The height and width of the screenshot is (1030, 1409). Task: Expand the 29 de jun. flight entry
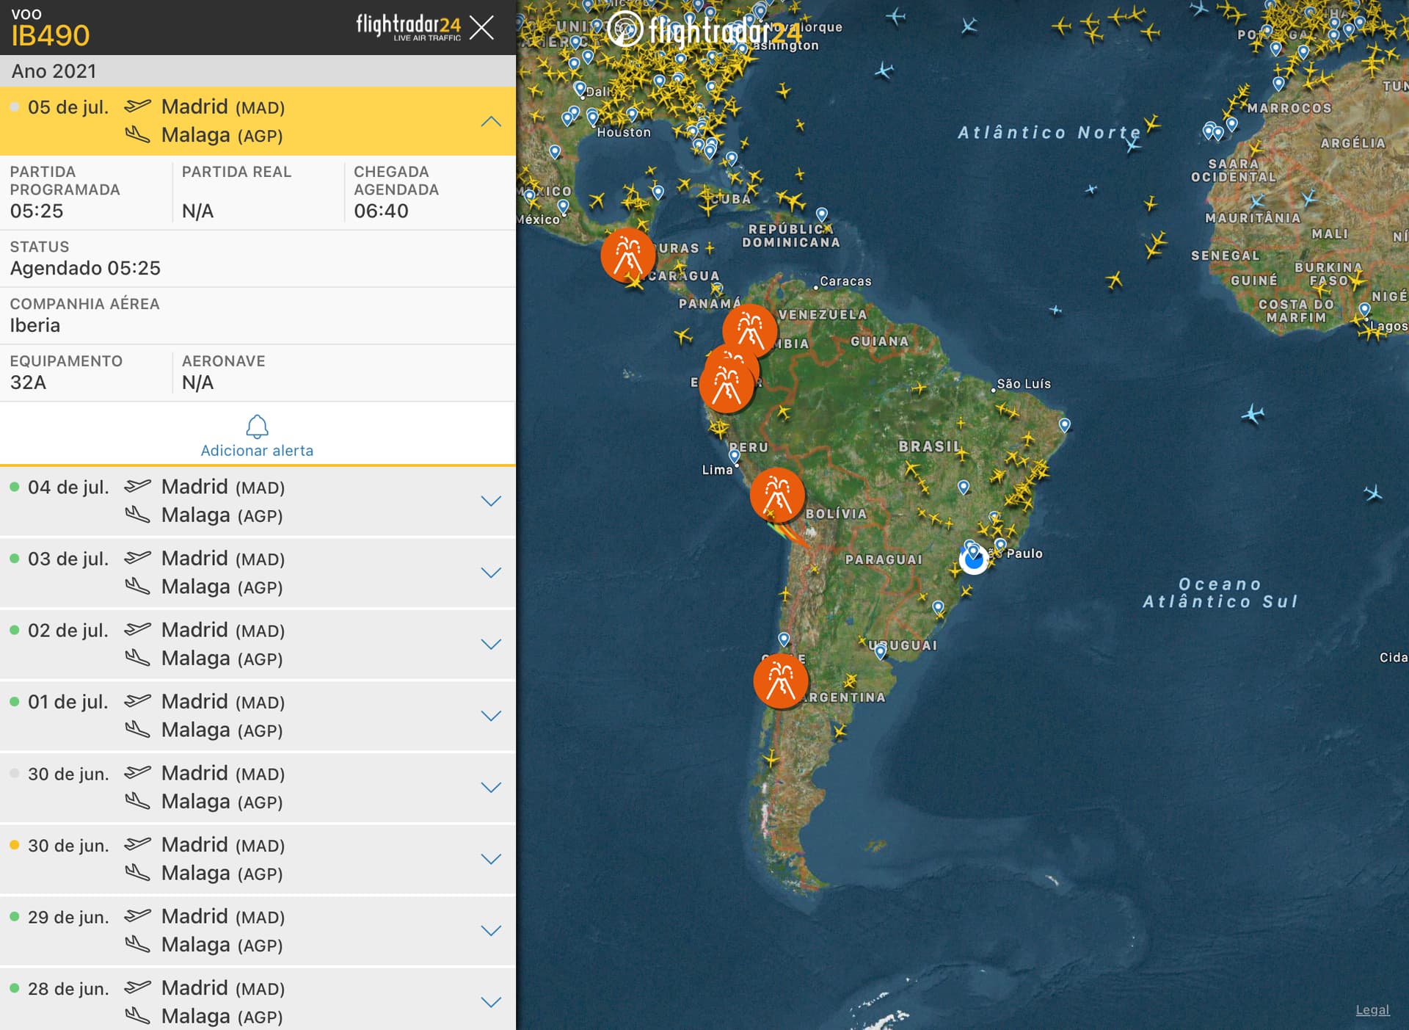[x=490, y=930]
